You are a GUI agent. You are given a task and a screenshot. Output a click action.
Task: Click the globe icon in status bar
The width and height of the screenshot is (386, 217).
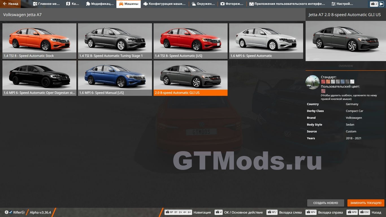6,212
